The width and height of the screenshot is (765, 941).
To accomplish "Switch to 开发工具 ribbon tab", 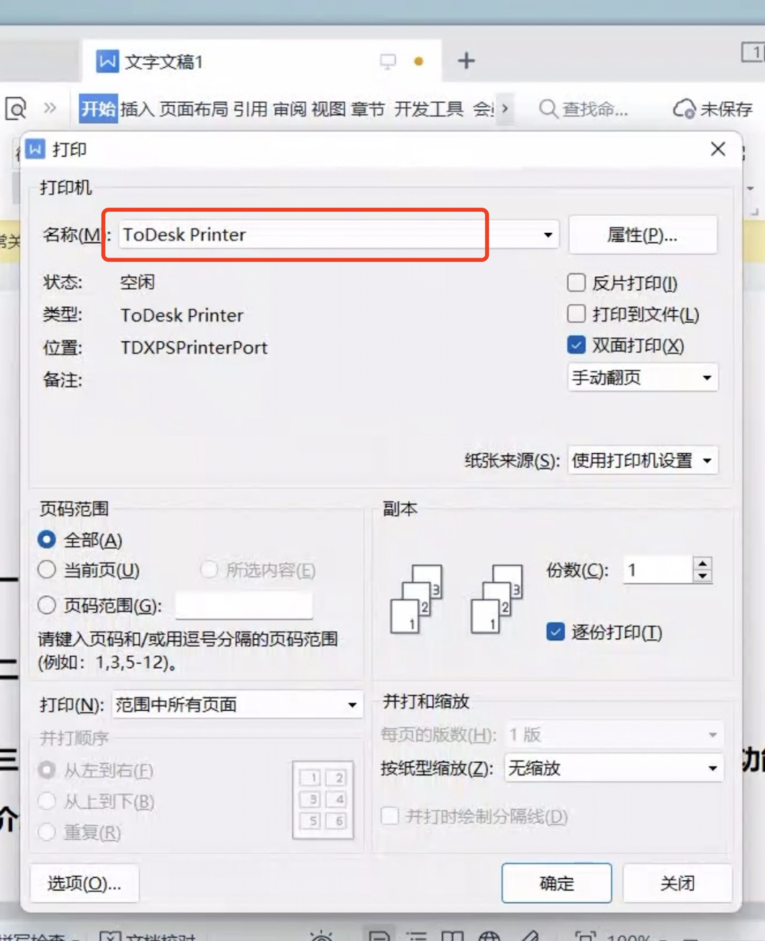I will 428,108.
